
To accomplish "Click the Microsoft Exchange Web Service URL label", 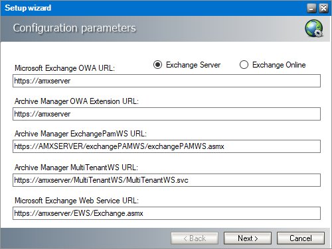I will 76,201.
